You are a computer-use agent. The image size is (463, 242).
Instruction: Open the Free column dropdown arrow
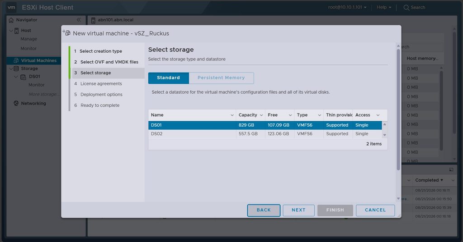(290, 115)
